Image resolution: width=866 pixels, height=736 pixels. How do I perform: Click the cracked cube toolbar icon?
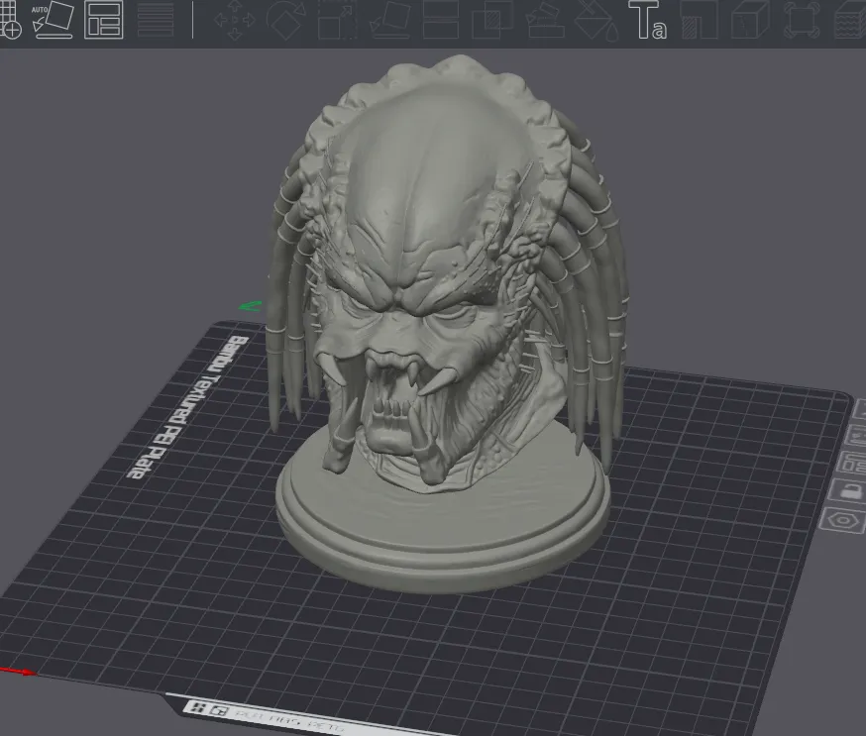[x=750, y=20]
